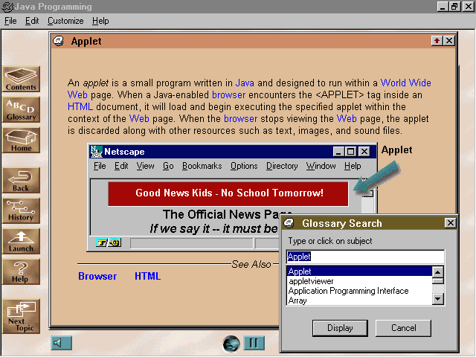Open HTML link under See Also

pyautogui.click(x=147, y=276)
